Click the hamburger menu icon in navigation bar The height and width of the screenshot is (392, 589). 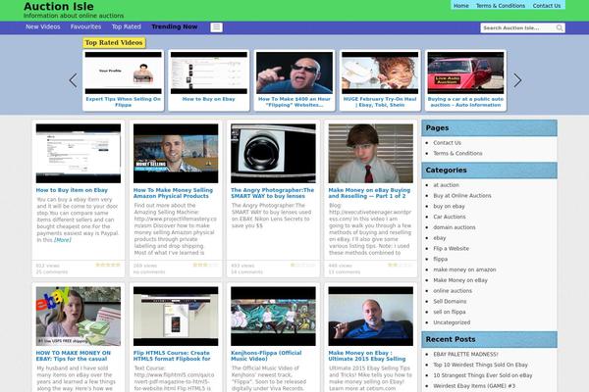tap(216, 27)
